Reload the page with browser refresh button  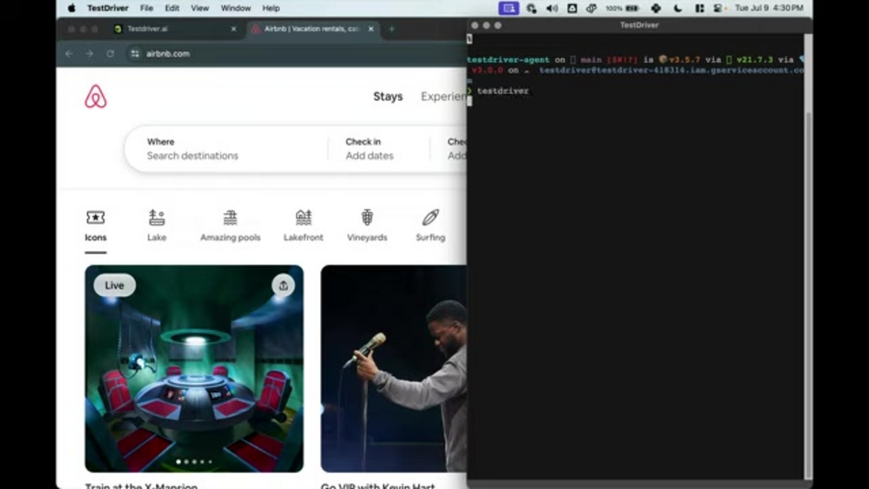coord(110,54)
